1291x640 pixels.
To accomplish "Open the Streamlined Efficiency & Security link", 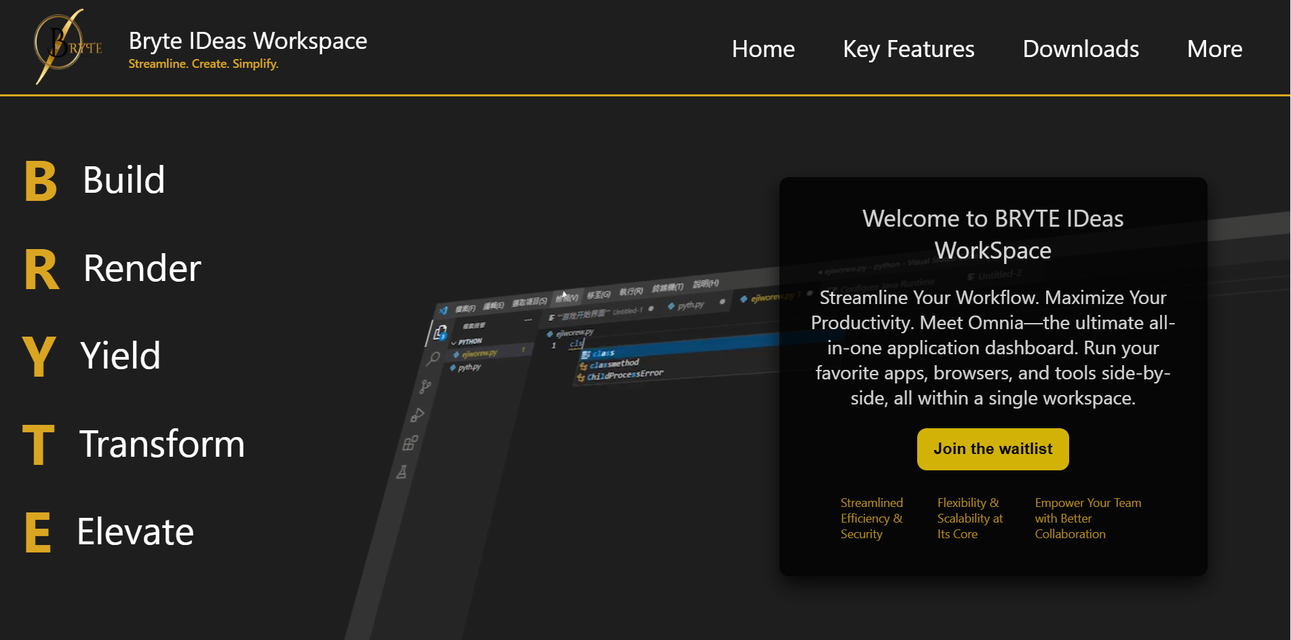I will (x=871, y=518).
